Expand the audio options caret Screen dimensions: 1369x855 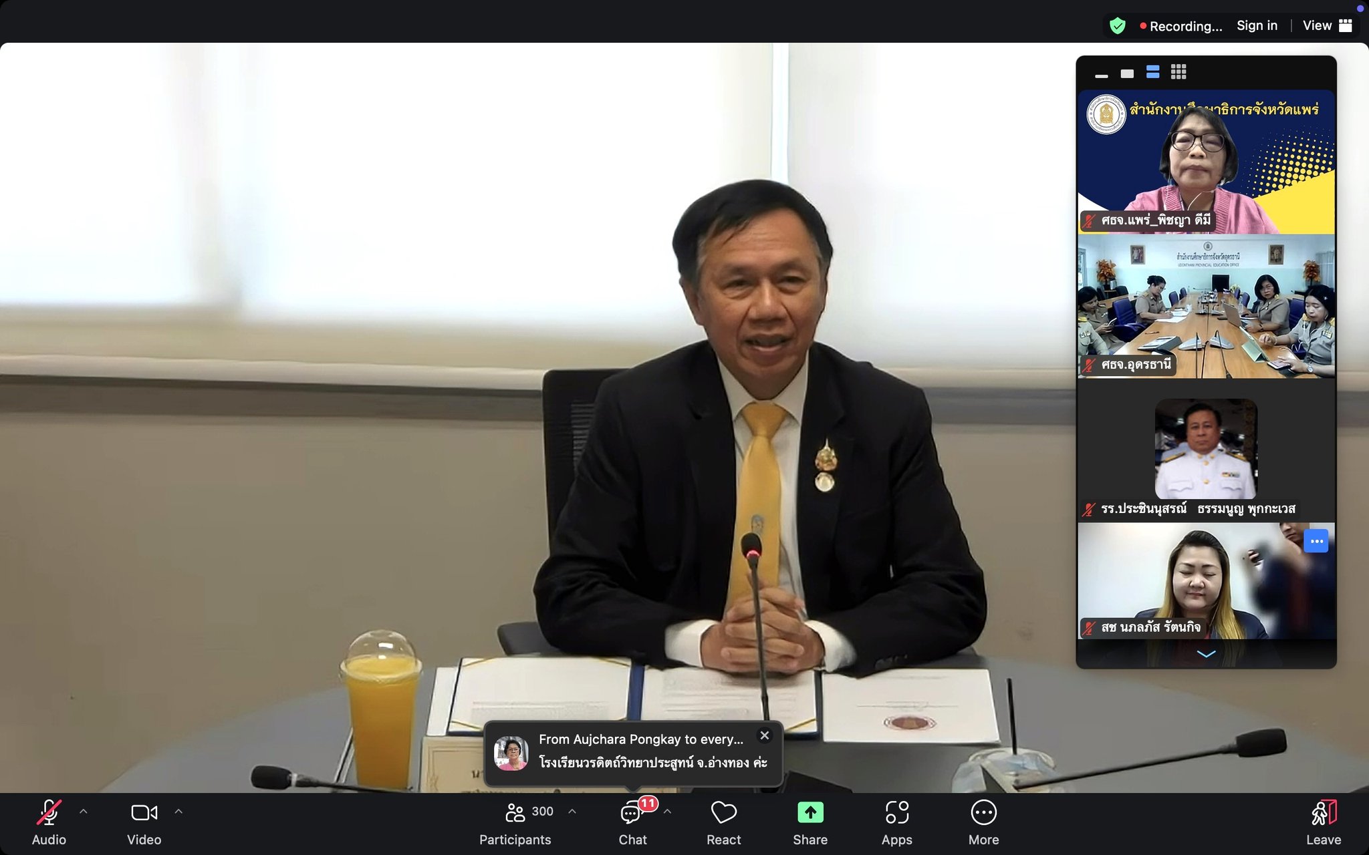[84, 812]
